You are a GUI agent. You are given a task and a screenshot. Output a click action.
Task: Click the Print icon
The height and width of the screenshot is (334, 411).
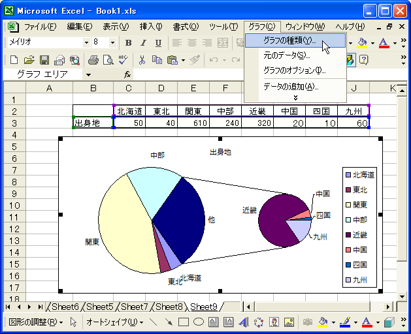[x=93, y=60]
